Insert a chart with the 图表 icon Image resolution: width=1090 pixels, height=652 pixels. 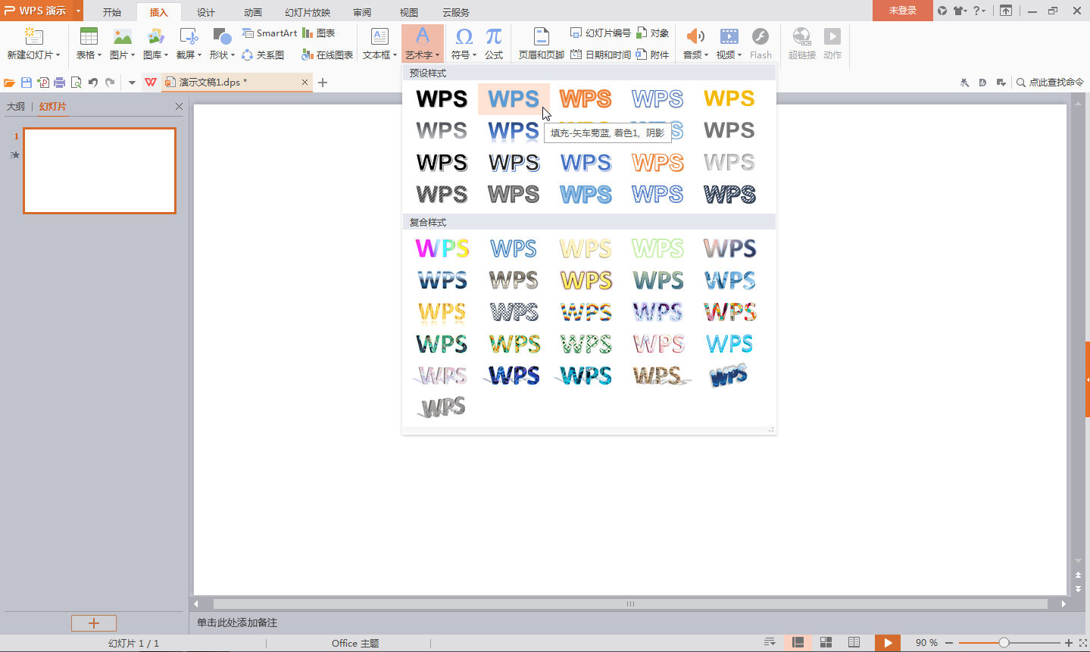tap(320, 33)
